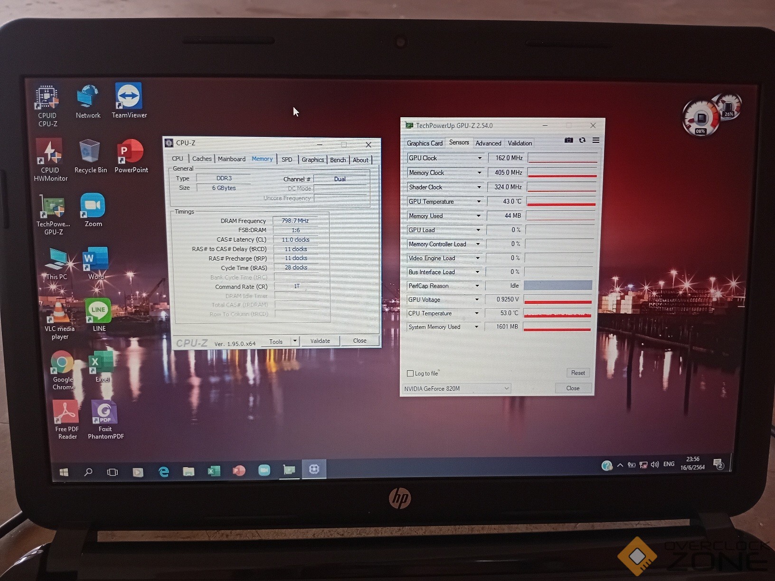Open the Advanced tab in GPU-Z
The image size is (775, 581).
click(x=488, y=143)
